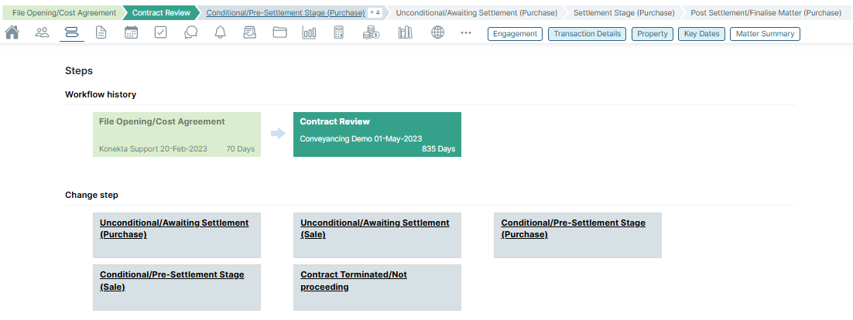Screen dimensions: 853x320
Task: Open the tasks checkmark icon
Action: tap(161, 32)
